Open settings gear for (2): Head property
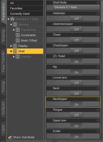This screenshot has height=142, width=103. coord(98,56)
